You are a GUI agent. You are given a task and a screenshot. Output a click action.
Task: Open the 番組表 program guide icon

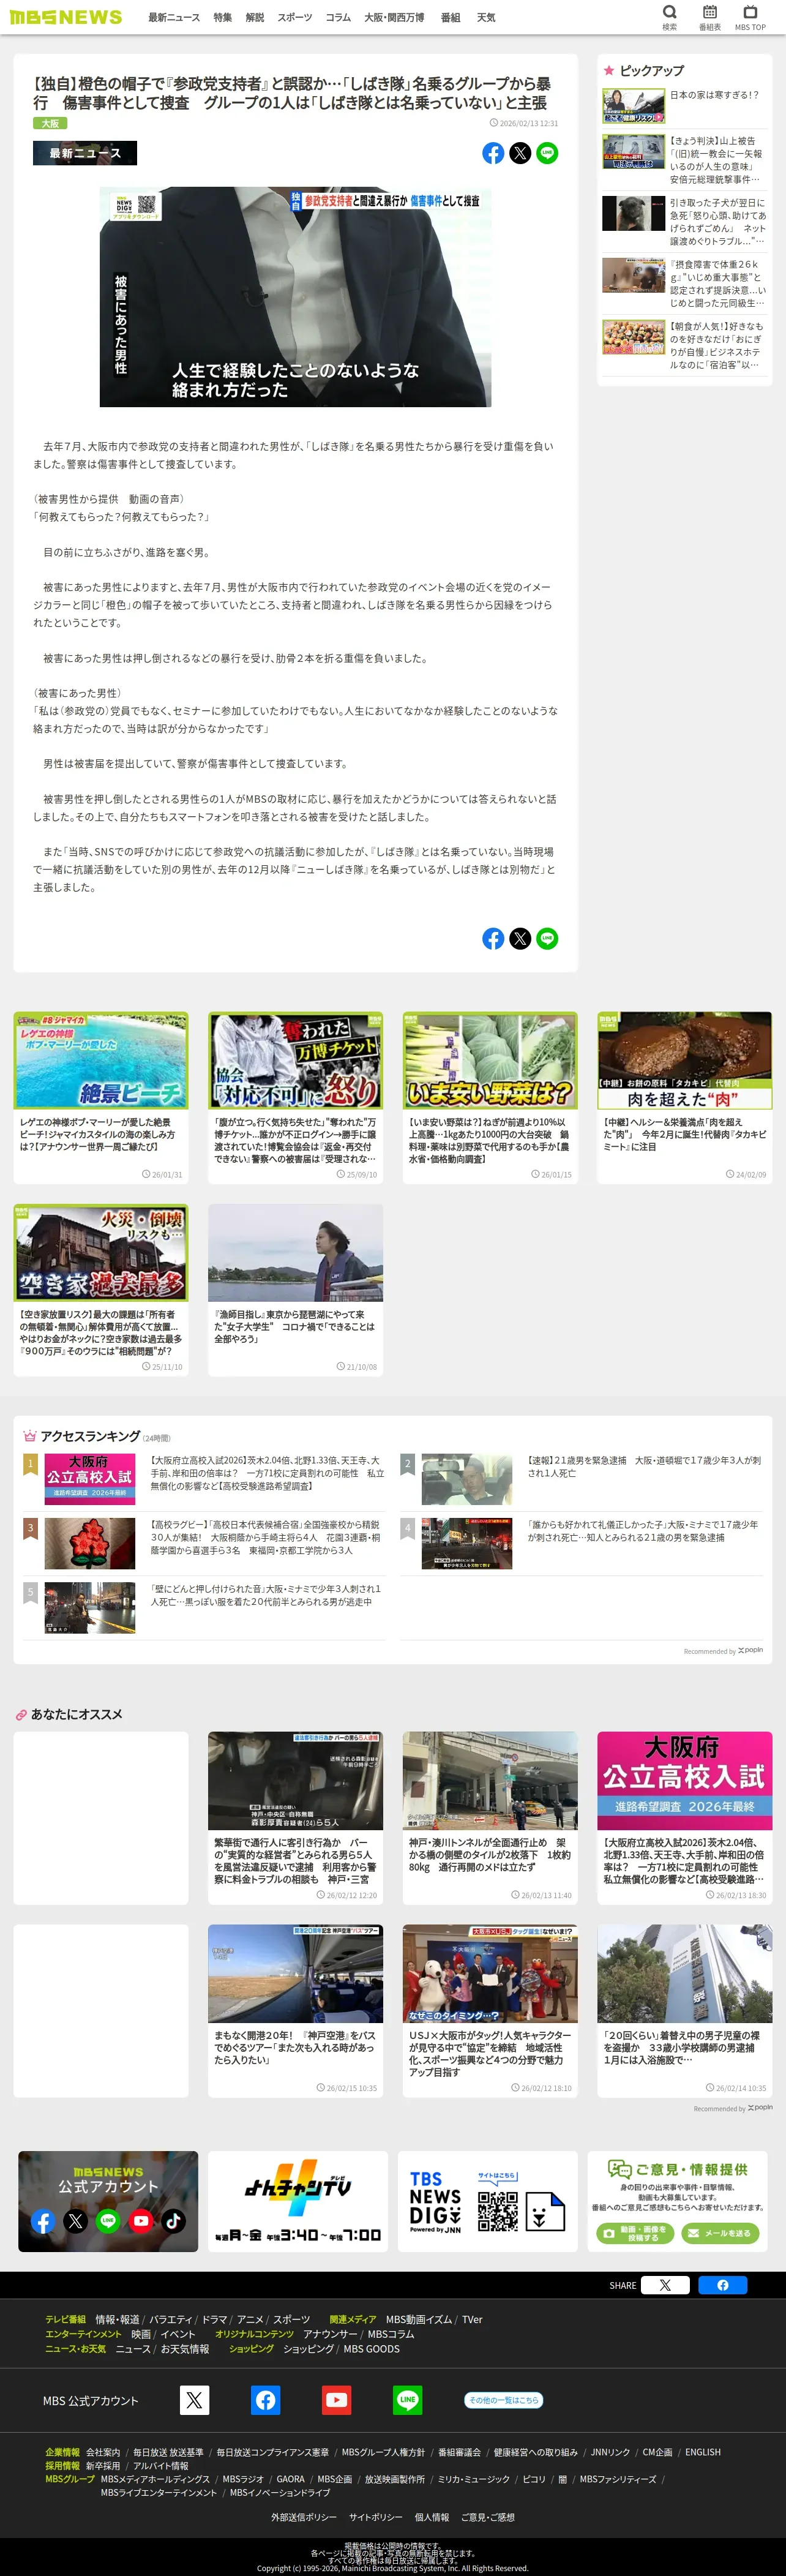click(x=709, y=16)
